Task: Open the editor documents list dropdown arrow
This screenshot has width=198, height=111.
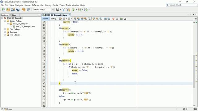Action: click(193, 14)
